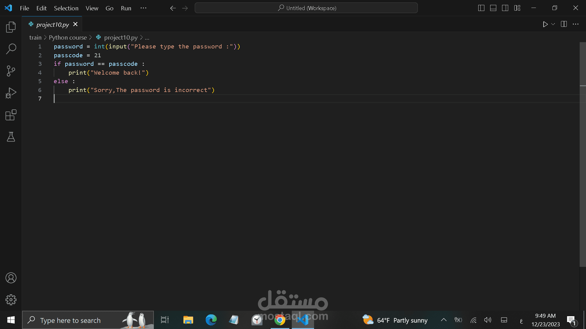This screenshot has height=329, width=586.
Task: Open the Extensions view
Action: point(11,115)
